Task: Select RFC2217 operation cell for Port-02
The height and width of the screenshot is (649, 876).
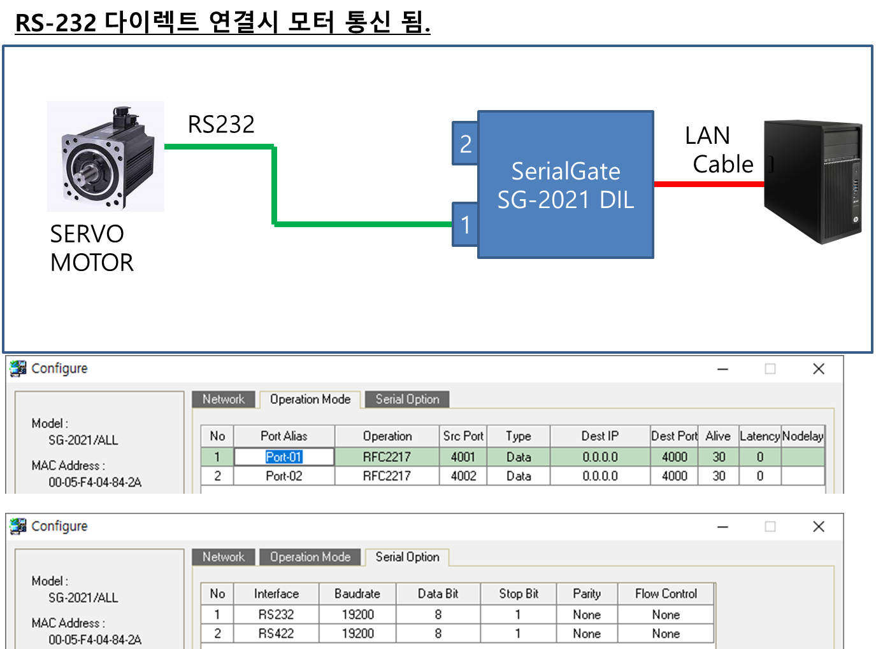Action: (387, 476)
